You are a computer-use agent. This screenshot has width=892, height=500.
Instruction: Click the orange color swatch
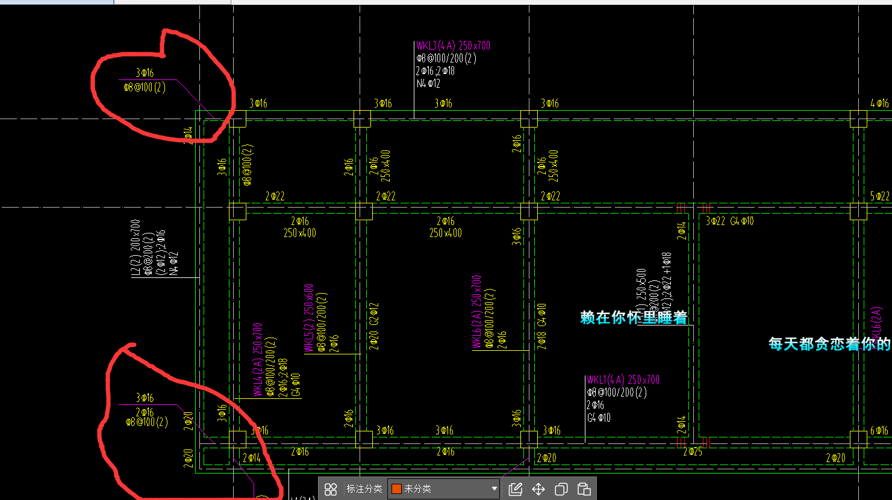point(396,489)
